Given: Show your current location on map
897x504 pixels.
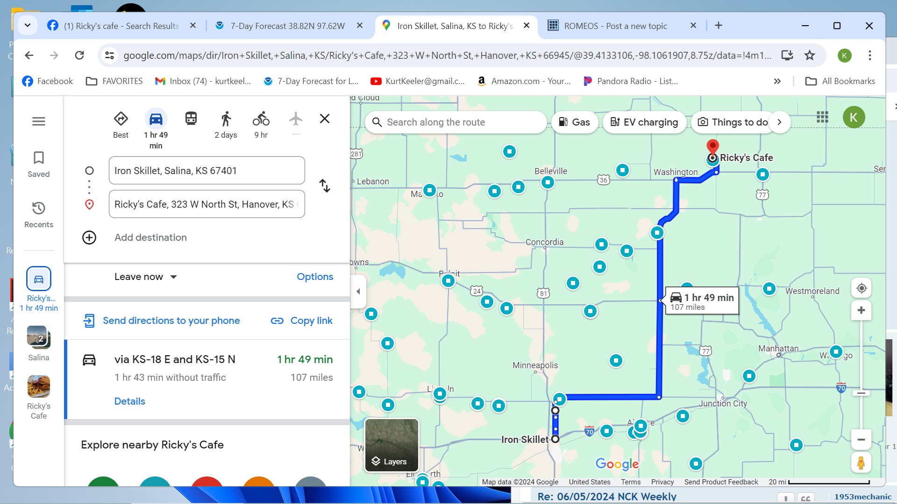Looking at the screenshot, I should coord(861,288).
